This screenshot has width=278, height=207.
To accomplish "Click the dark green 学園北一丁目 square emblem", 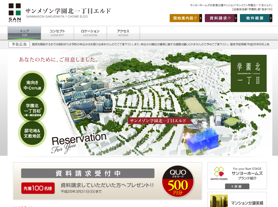I will [249, 73].
